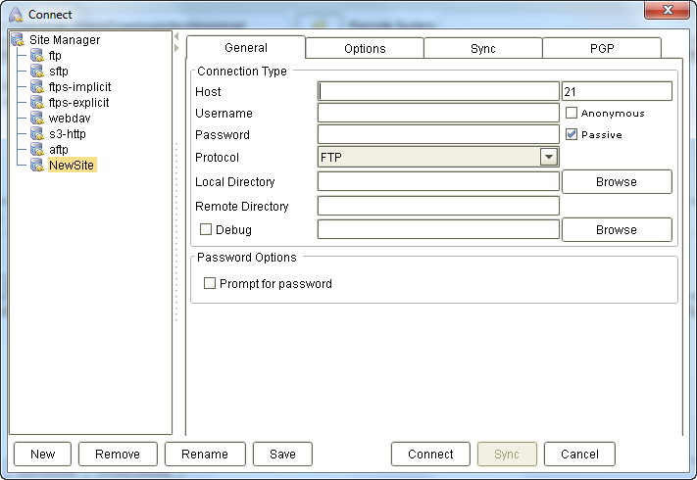Uncheck the Passive mode checkbox

click(572, 134)
